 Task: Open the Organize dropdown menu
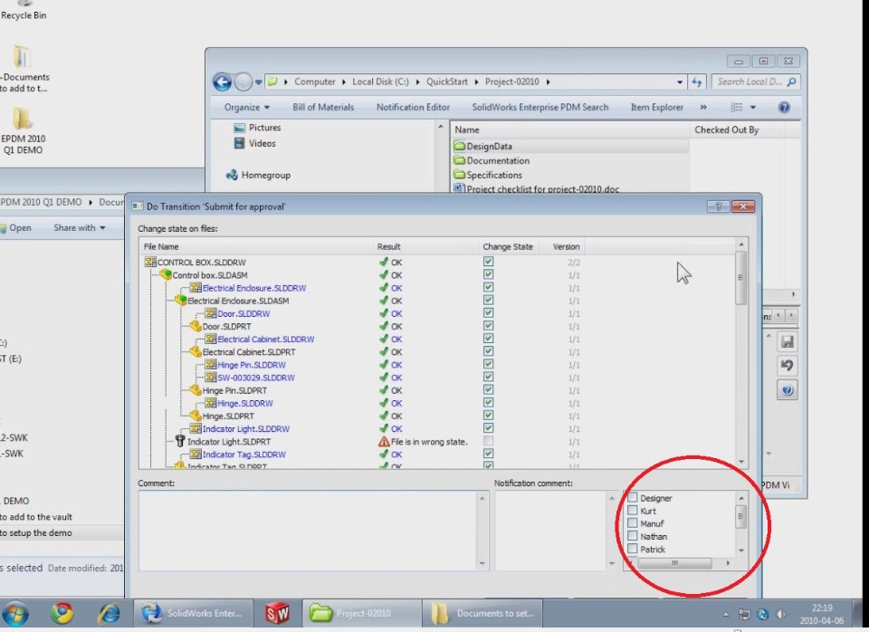(246, 108)
